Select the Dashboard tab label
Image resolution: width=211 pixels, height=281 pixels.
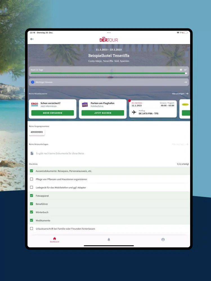[x=55, y=242]
